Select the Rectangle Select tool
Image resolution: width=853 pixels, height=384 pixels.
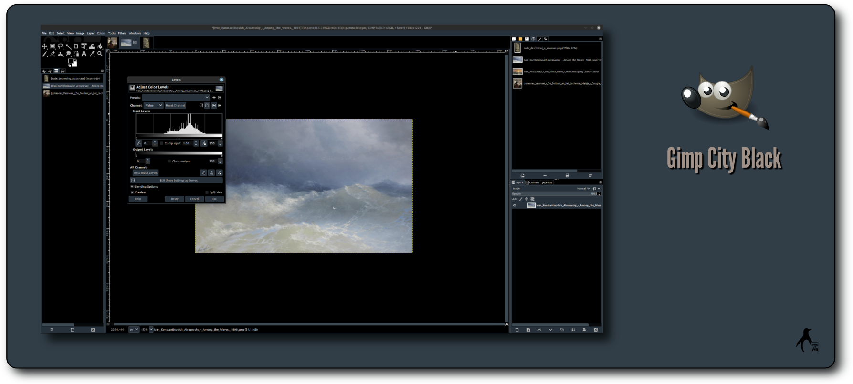53,46
